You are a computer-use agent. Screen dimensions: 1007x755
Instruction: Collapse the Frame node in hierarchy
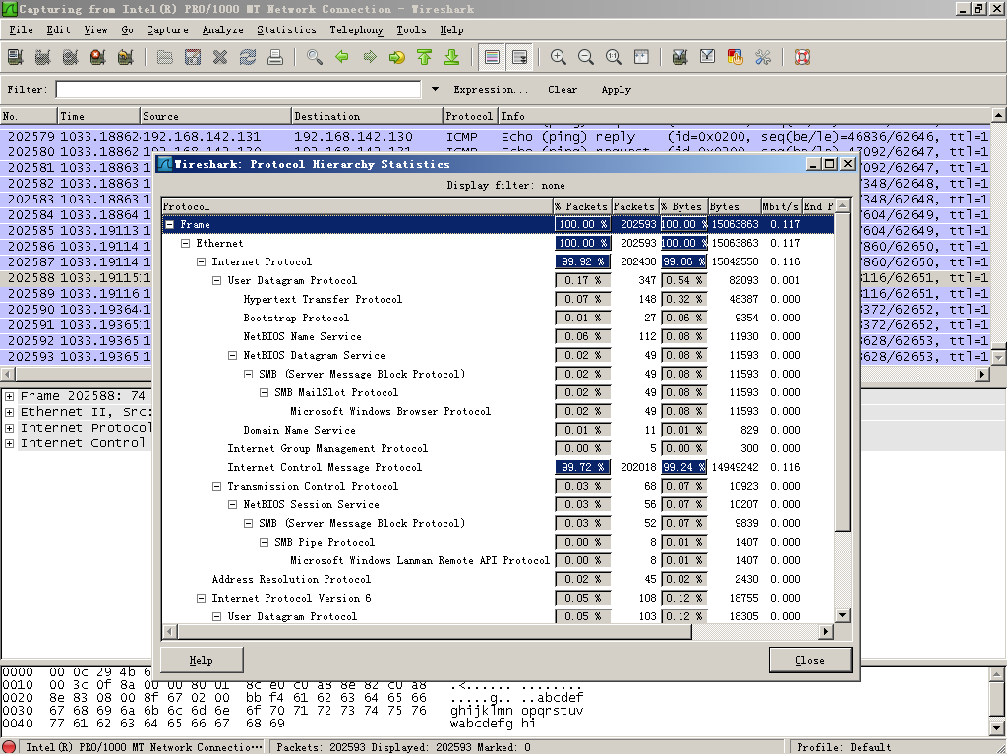click(170, 225)
